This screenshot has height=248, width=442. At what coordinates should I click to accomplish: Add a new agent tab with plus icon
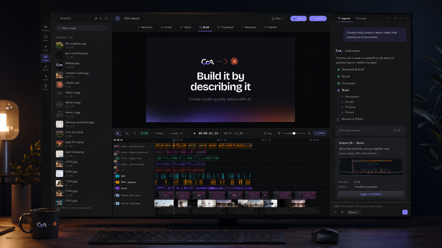point(388,18)
